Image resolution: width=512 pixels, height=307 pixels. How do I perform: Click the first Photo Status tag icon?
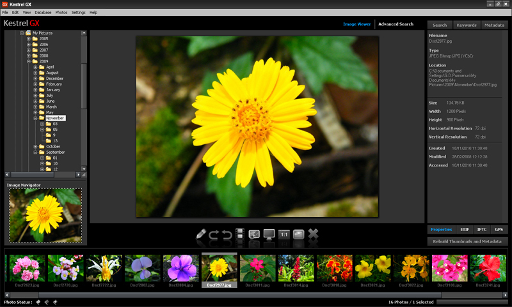point(38,302)
